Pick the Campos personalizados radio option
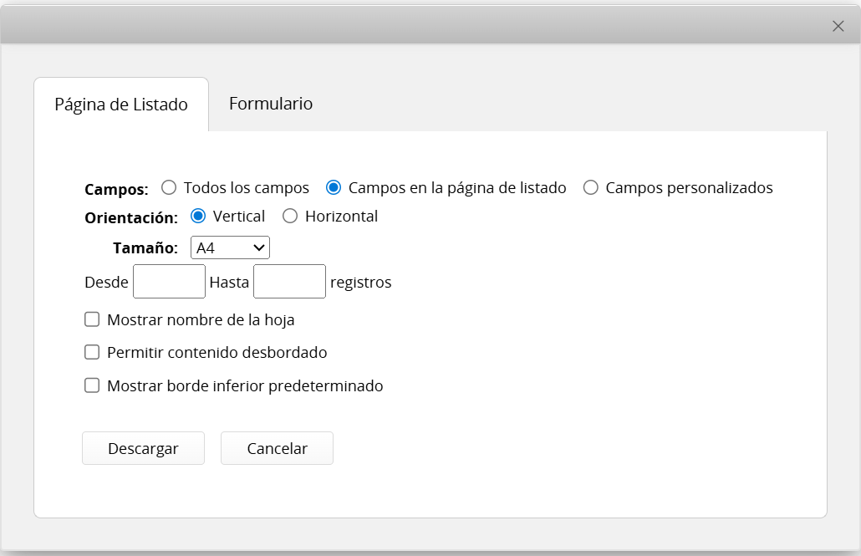Viewport: 861px width, 556px height. [x=591, y=188]
